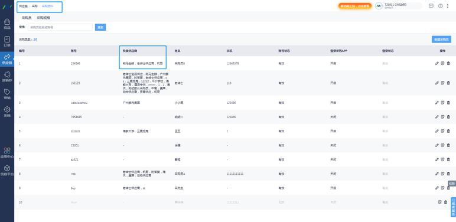Click the name cell 老绅士 in row 2
456x222 pixels.
[x=179, y=83]
